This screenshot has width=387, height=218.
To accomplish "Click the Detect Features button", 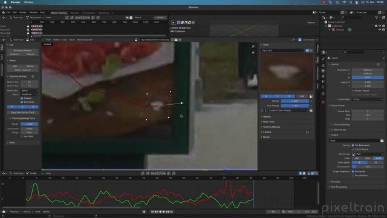I will click(22, 70).
